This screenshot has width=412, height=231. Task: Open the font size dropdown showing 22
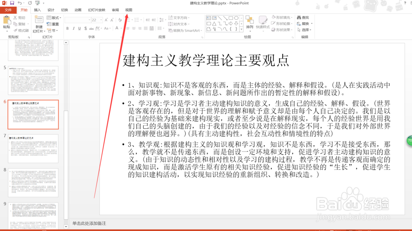97,20
